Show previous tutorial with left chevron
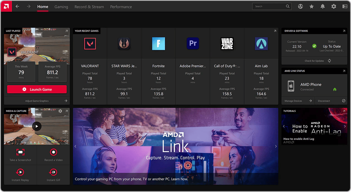The width and height of the screenshot is (351, 192). pyautogui.click(x=284, y=126)
